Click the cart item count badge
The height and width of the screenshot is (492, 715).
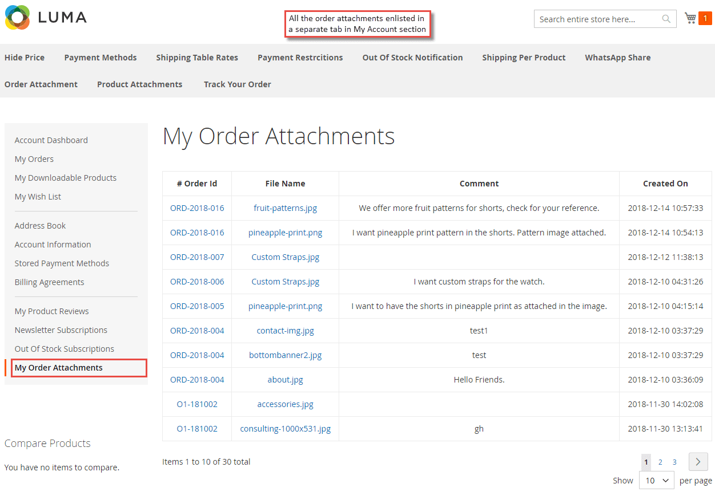705,19
